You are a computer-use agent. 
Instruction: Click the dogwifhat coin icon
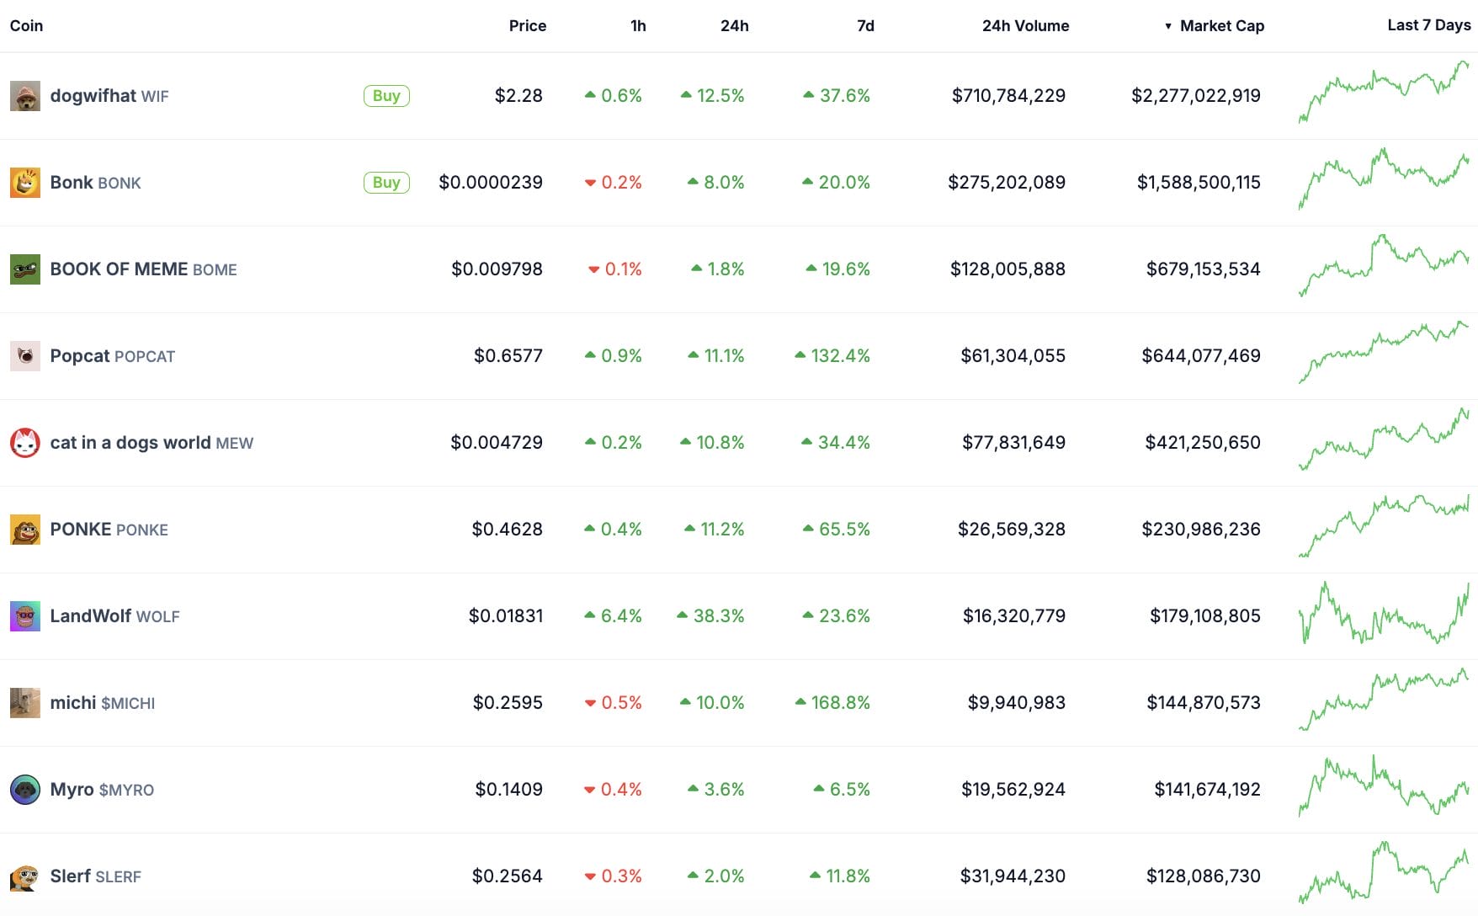25,97
